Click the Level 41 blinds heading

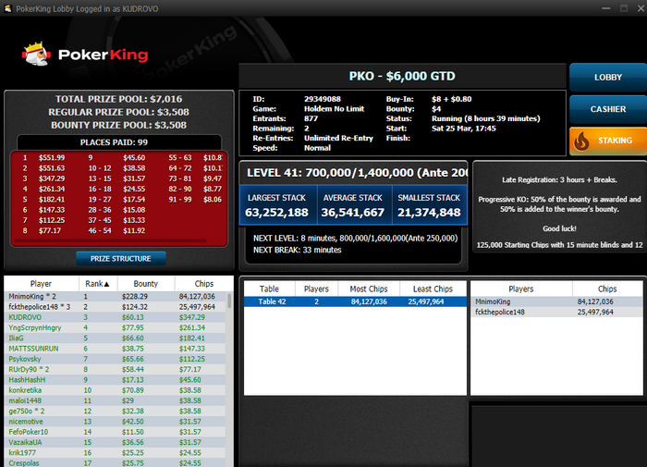pyautogui.click(x=357, y=173)
